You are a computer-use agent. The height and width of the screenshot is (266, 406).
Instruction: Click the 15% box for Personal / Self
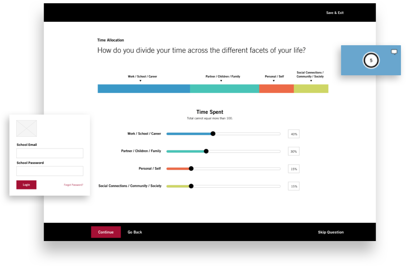tap(294, 169)
